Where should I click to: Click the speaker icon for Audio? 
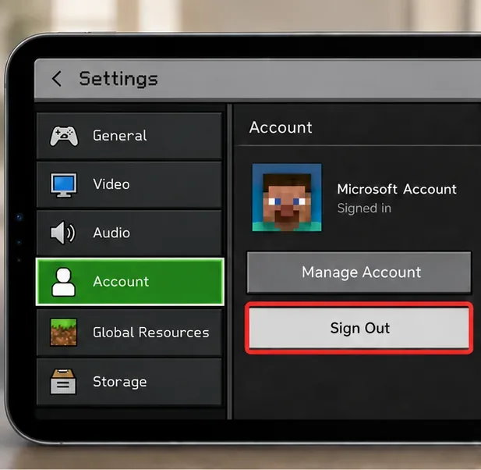62,233
